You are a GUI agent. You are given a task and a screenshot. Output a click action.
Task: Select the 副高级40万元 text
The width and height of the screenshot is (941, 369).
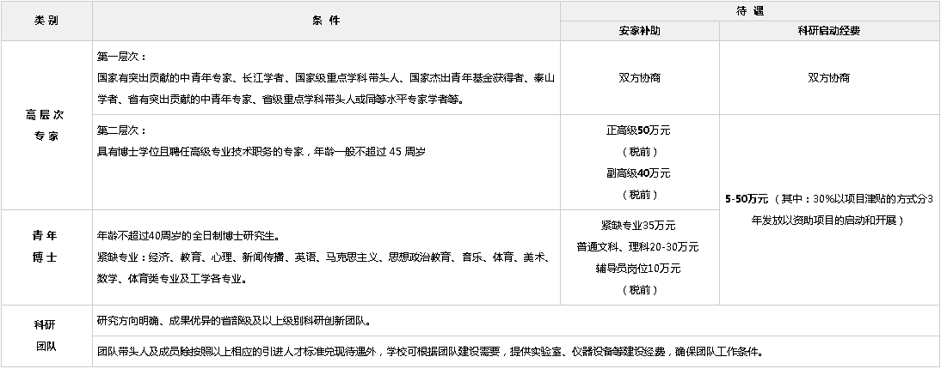tap(638, 173)
